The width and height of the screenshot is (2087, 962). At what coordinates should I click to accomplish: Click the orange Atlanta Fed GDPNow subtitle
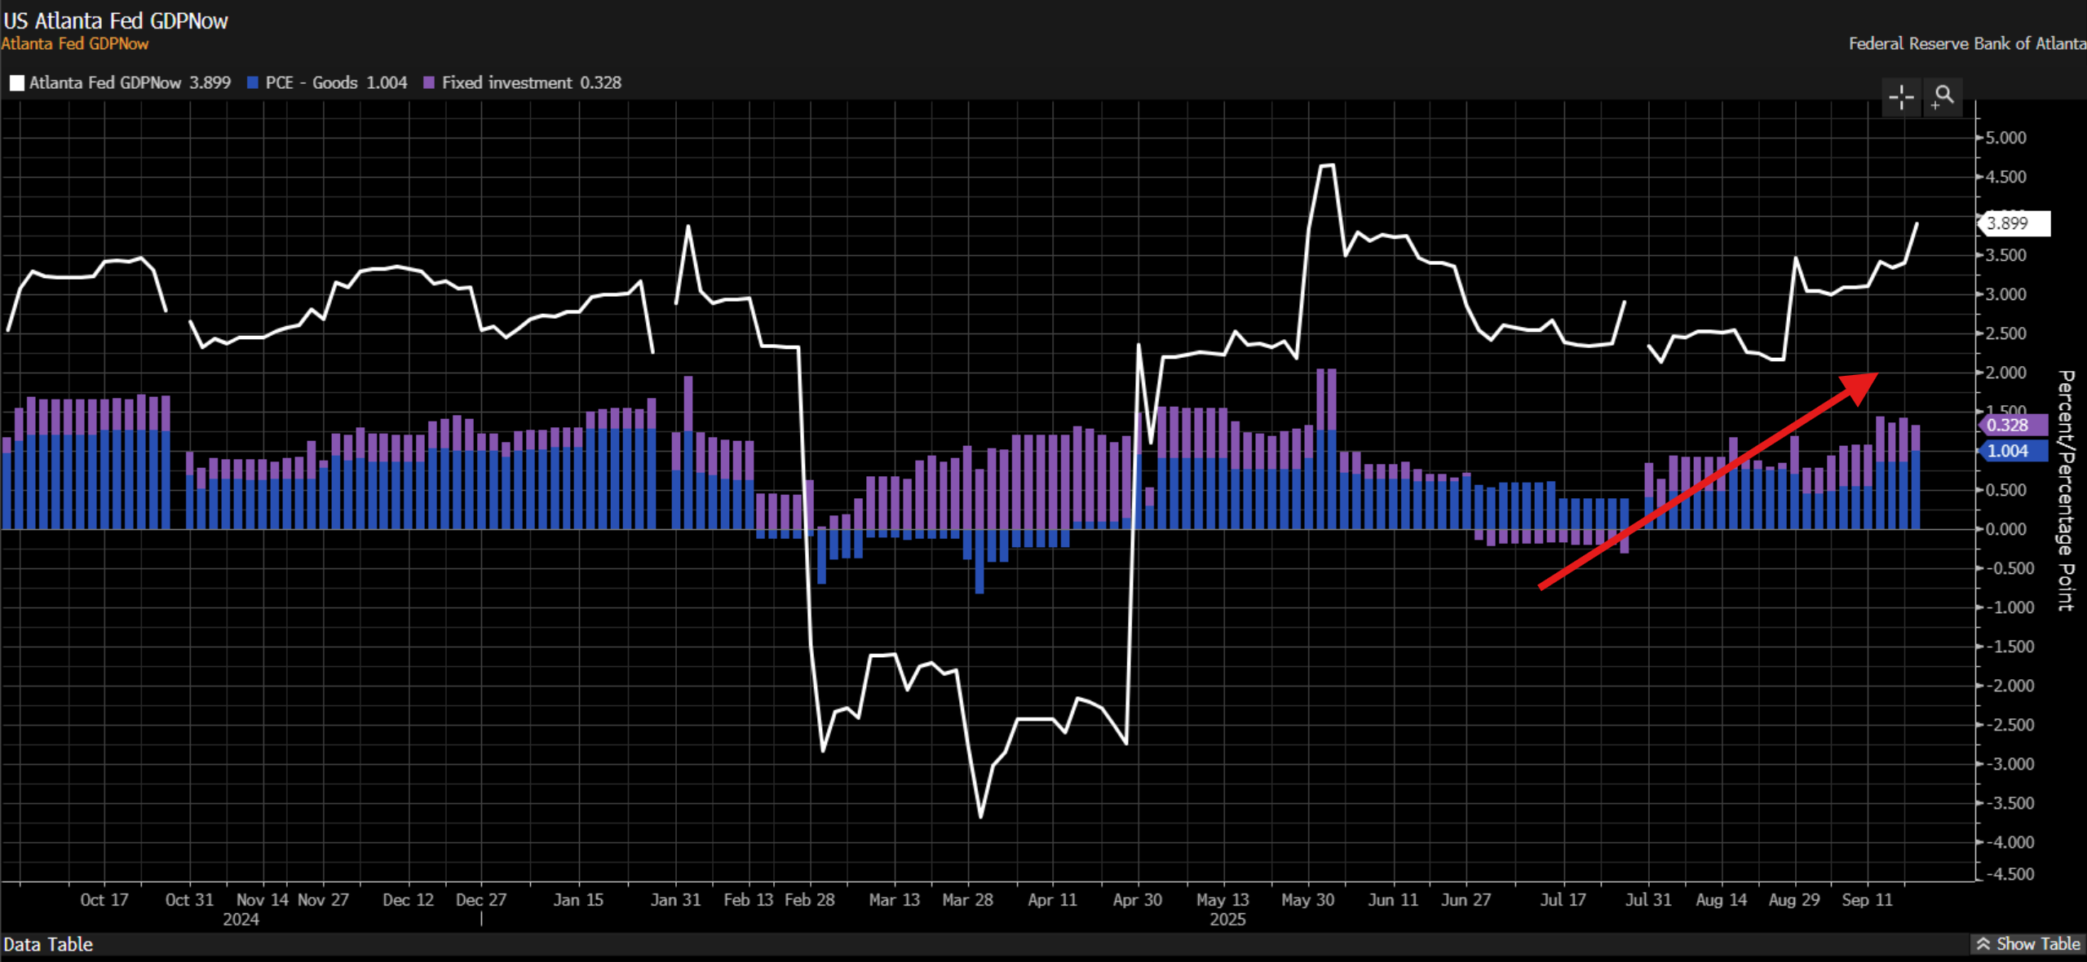pos(75,44)
